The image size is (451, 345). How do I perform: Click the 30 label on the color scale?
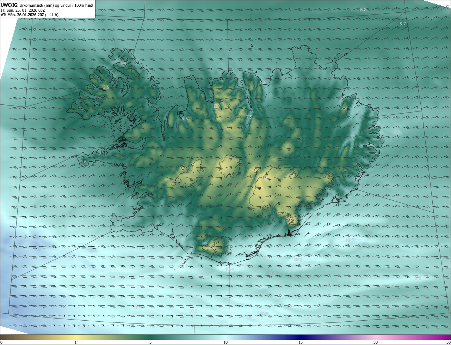tap(376, 342)
